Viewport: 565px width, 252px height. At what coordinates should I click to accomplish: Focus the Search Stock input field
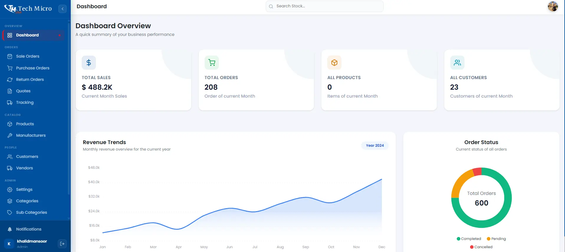tap(324, 6)
